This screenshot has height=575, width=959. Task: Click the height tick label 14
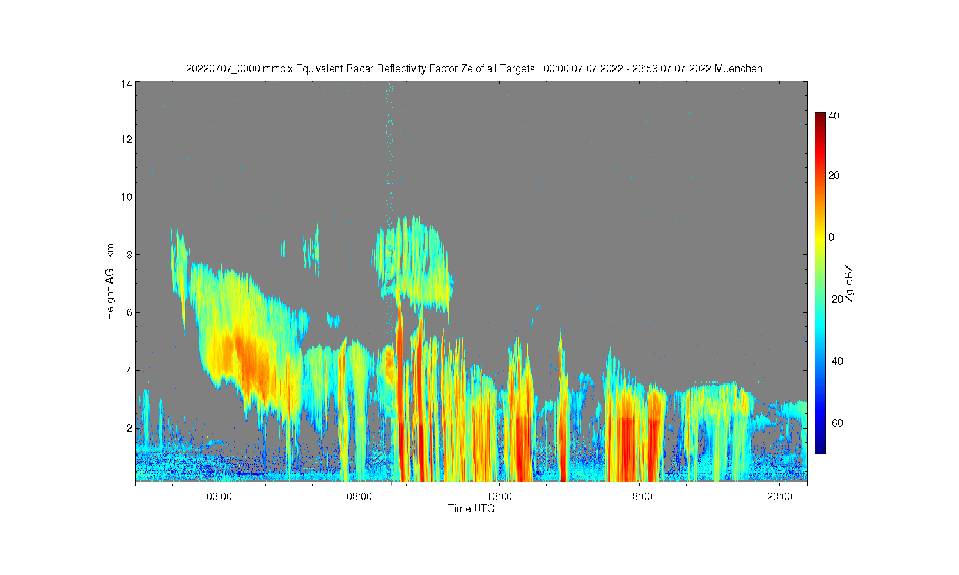point(127,84)
